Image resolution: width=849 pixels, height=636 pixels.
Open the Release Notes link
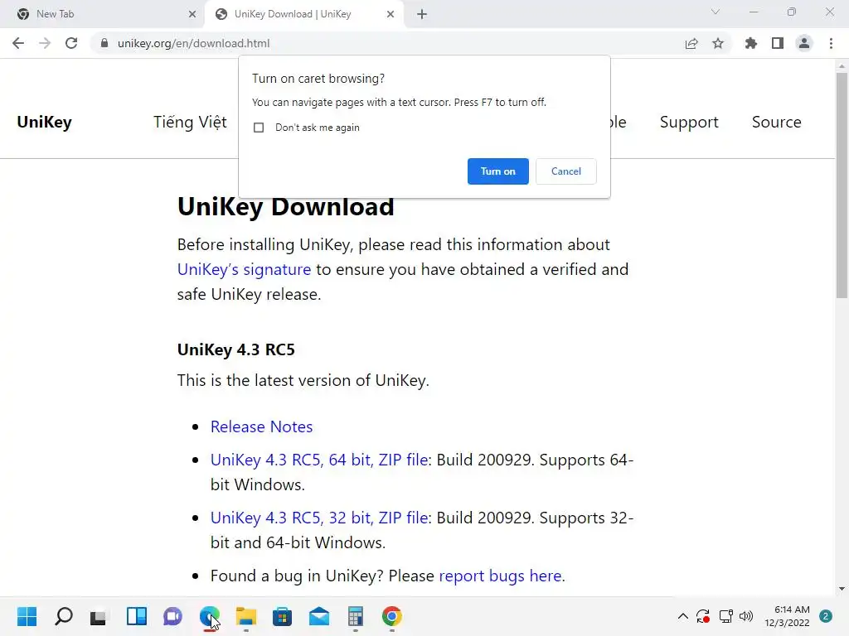tap(261, 426)
